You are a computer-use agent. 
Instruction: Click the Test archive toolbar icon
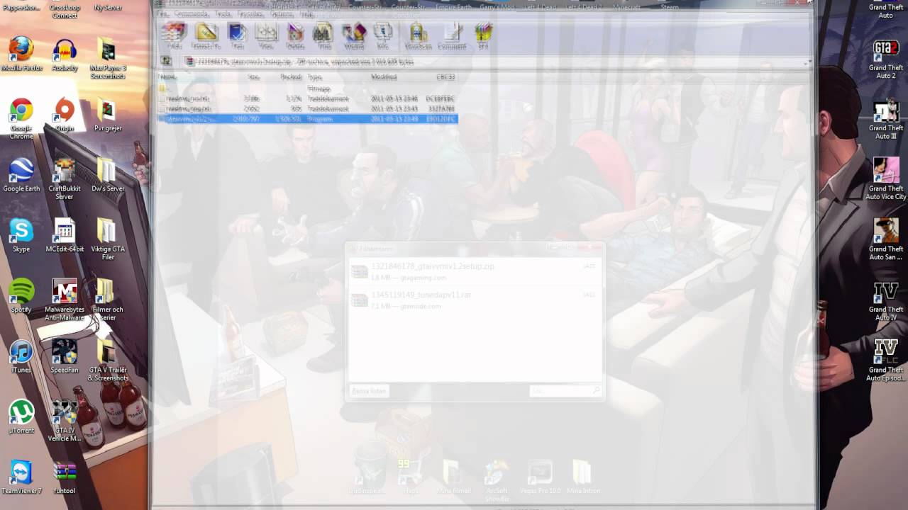(x=237, y=35)
